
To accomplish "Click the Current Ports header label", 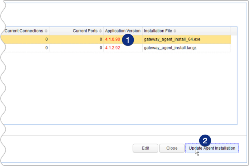I will [x=85, y=31].
